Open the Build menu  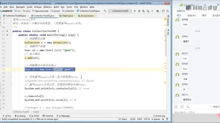[x=56, y=7]
